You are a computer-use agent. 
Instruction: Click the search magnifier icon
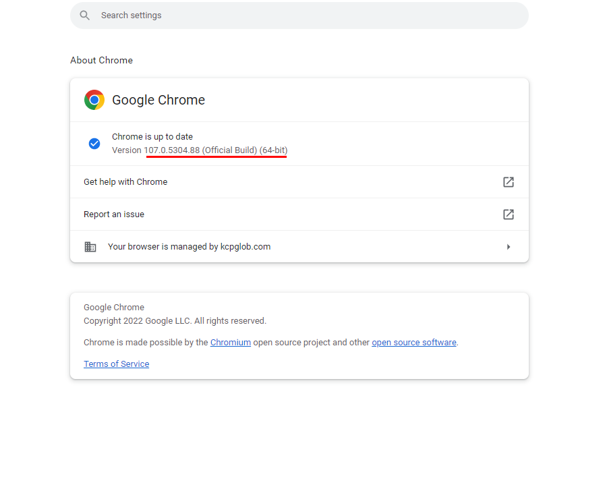(84, 16)
